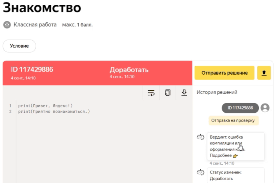Copy the solution code to clipboard

click(x=168, y=93)
